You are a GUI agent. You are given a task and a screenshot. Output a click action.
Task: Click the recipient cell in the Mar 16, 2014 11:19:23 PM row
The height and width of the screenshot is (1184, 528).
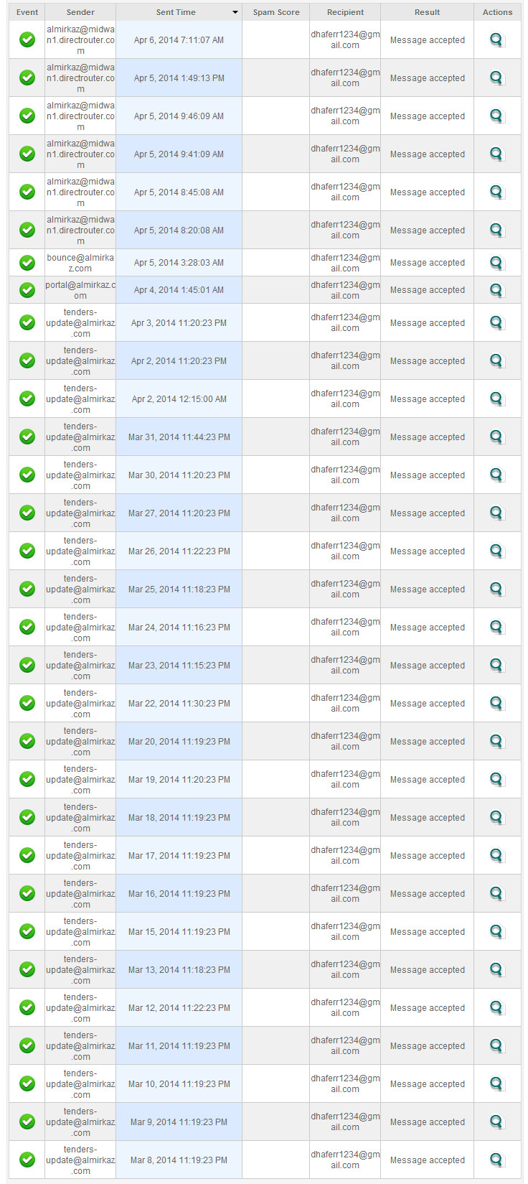345,894
